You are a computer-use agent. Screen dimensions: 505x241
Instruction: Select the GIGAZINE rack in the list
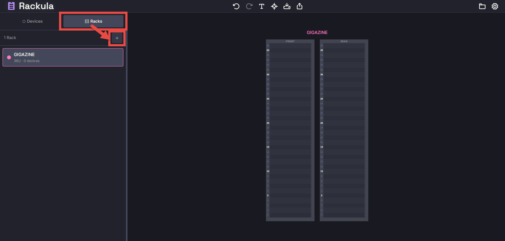pos(63,57)
